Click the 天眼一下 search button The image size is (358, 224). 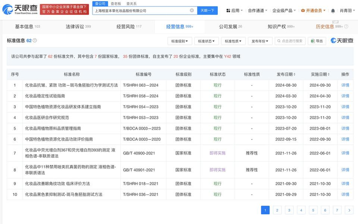coord(208,10)
